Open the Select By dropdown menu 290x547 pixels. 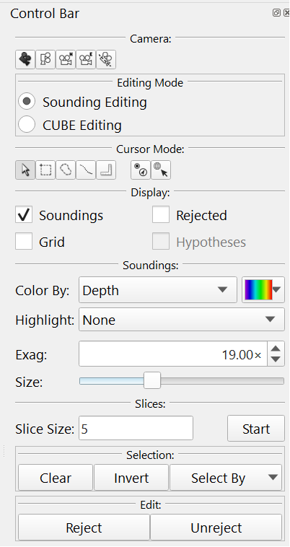pyautogui.click(x=226, y=478)
